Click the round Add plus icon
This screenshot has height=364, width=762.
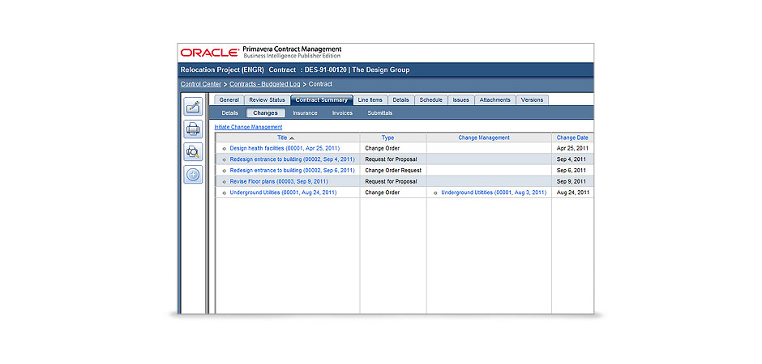[x=193, y=174]
